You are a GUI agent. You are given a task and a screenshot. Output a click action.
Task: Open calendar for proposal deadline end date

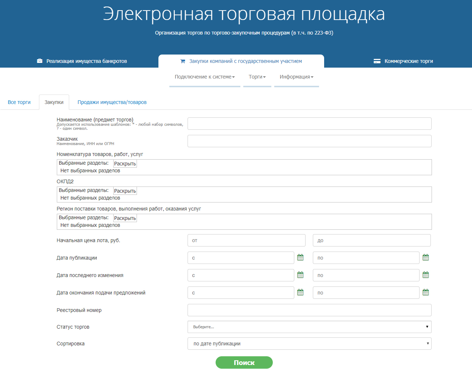[x=426, y=292]
